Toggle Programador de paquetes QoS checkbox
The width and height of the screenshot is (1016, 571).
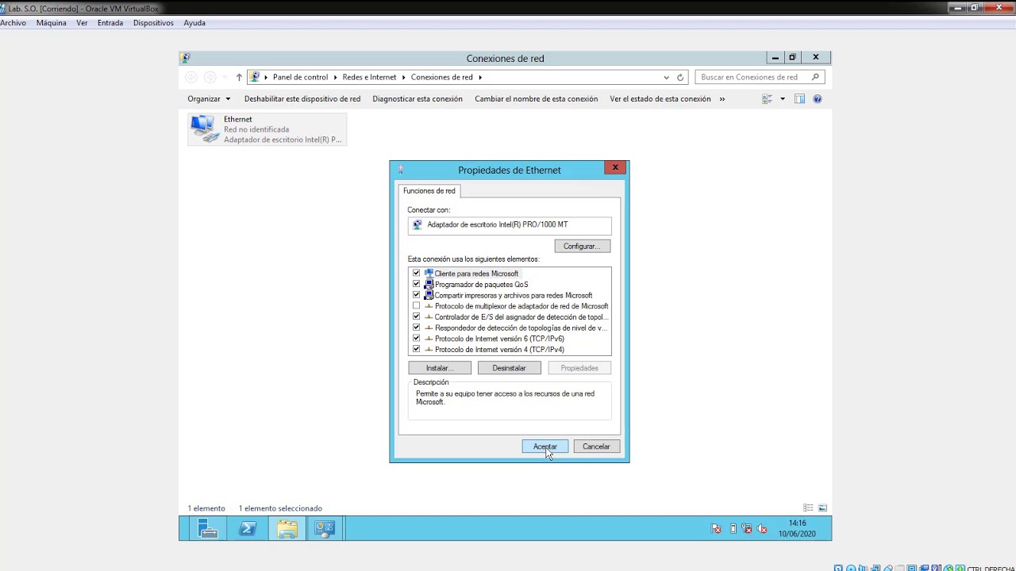[416, 284]
